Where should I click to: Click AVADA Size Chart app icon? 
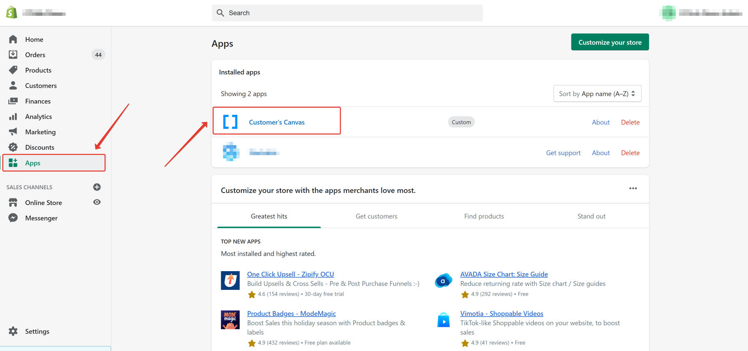[x=444, y=280]
